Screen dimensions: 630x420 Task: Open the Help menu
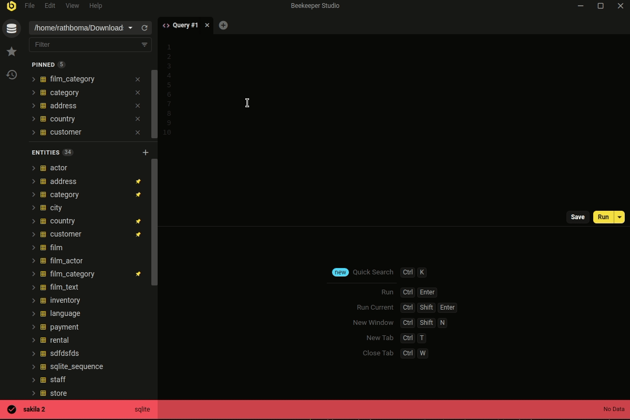pyautogui.click(x=96, y=6)
